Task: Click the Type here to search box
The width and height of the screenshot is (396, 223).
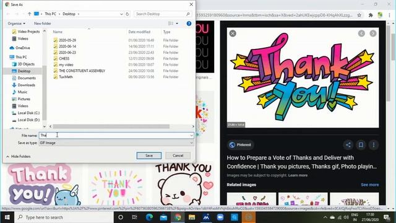Action: coord(64,217)
